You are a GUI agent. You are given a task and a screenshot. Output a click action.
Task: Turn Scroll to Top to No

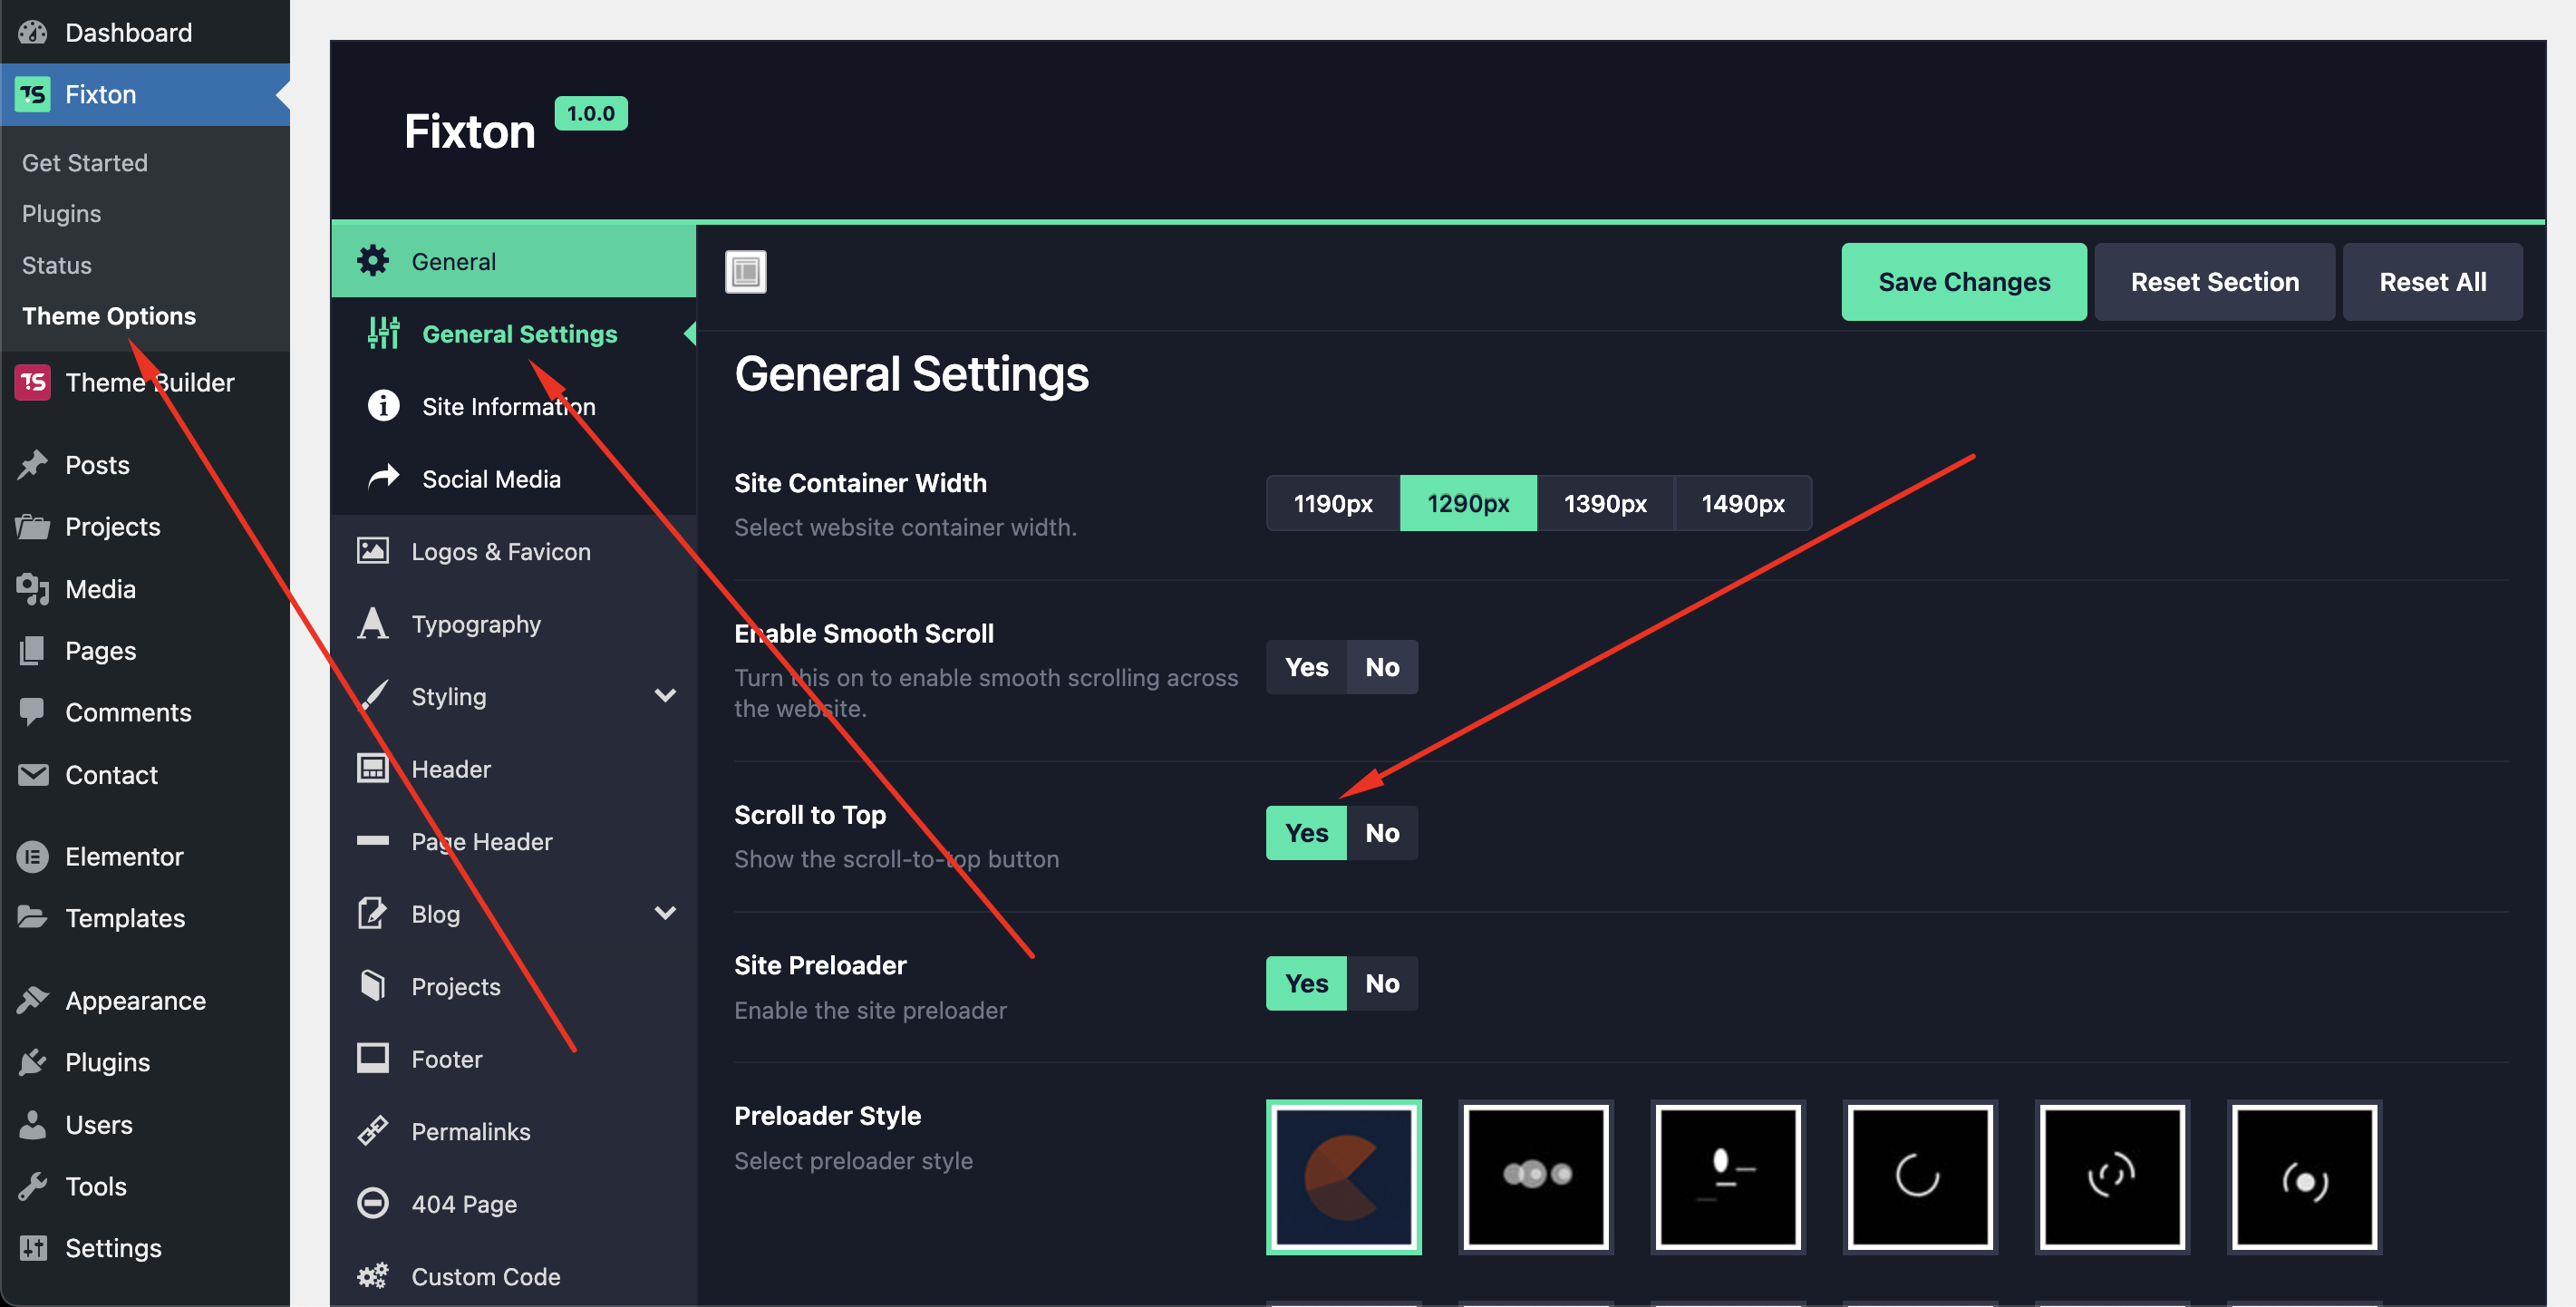pyautogui.click(x=1382, y=833)
